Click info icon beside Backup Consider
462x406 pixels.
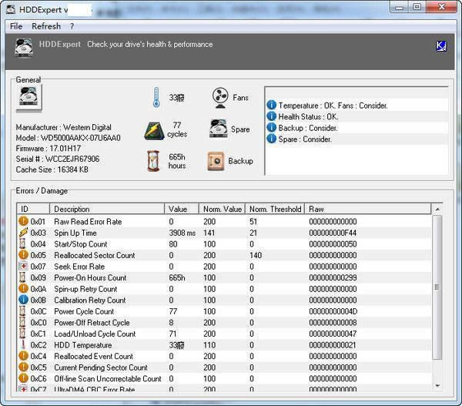click(271, 127)
